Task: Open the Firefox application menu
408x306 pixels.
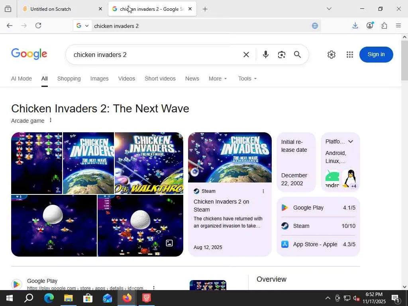Action: coord(398,25)
